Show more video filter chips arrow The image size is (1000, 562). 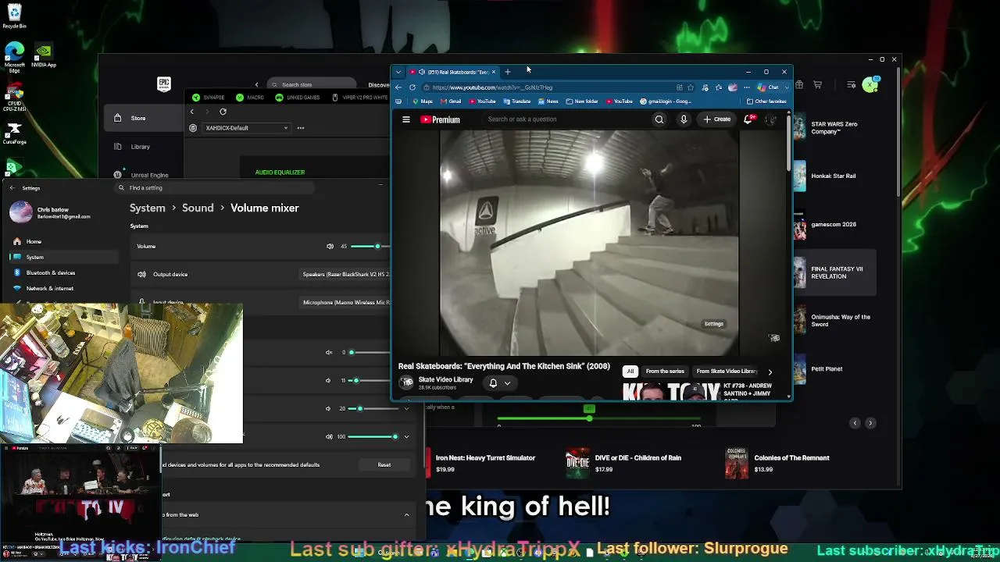coord(770,372)
